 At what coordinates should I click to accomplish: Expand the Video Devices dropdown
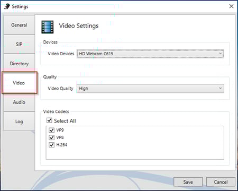click(150, 54)
